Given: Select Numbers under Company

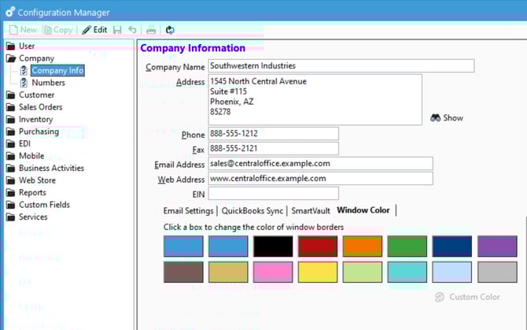Looking at the screenshot, I should pos(48,83).
